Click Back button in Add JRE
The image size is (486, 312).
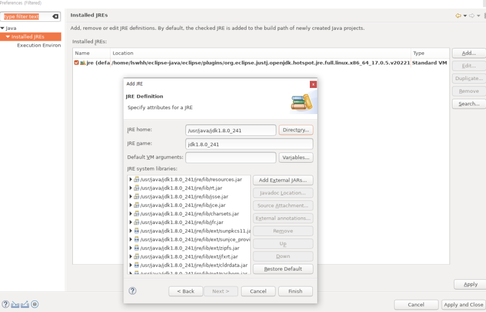coord(186,291)
